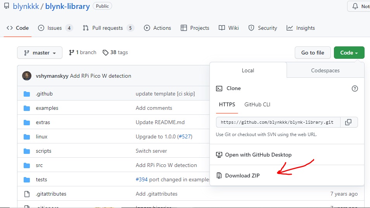Open the extras folder
Image resolution: width=370 pixels, height=208 pixels.
(x=43, y=122)
